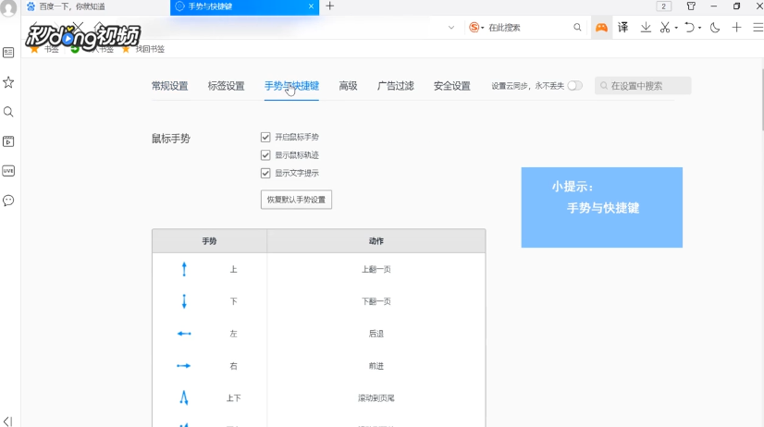Viewport: 764px width, 427px height.
Task: Open the news feed sidebar icon
Action: tap(8, 53)
